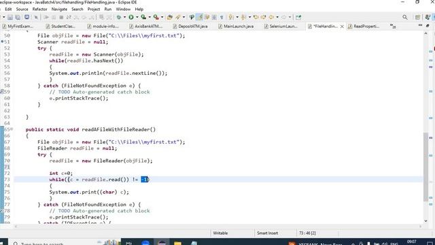Click the 73 : 46 cursor position status
This screenshot has height=245, width=435.
(307, 233)
